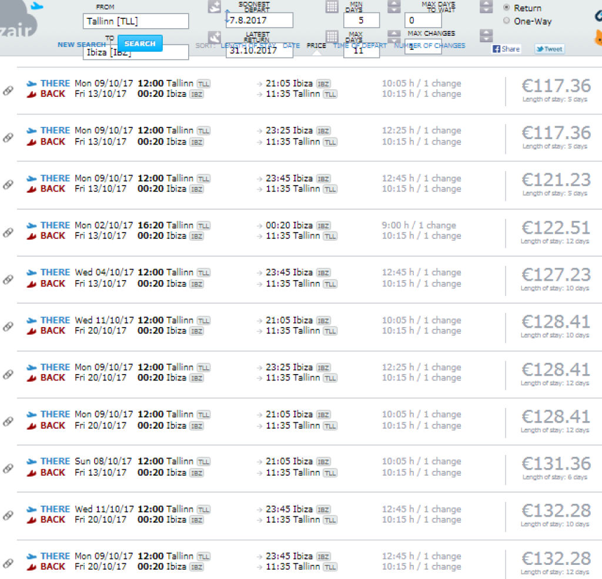Screen dimensions: 602x579
Task: Sort results by Time of Depart
Action: click(x=360, y=46)
